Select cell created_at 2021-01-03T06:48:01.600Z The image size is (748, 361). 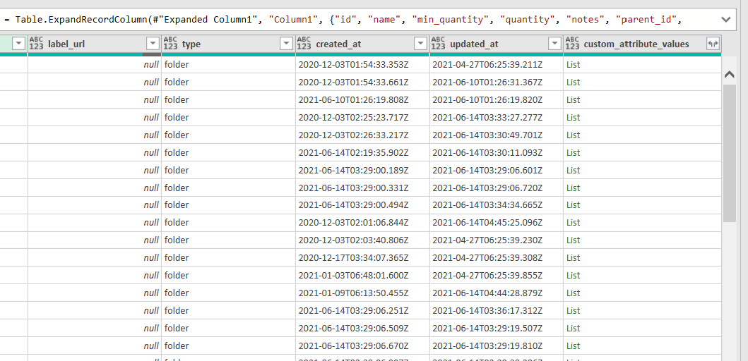[x=362, y=275]
